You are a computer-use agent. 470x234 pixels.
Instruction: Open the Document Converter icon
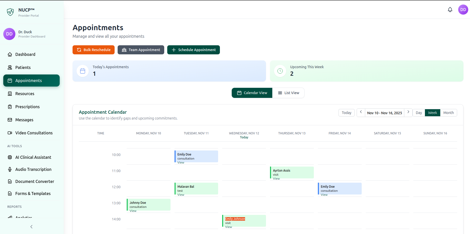tap(10, 181)
